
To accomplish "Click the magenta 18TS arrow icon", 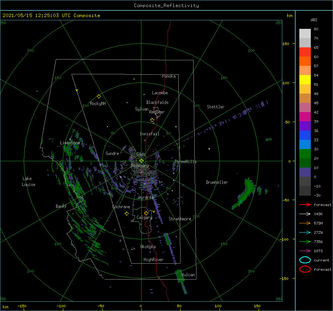I will coord(305,251).
